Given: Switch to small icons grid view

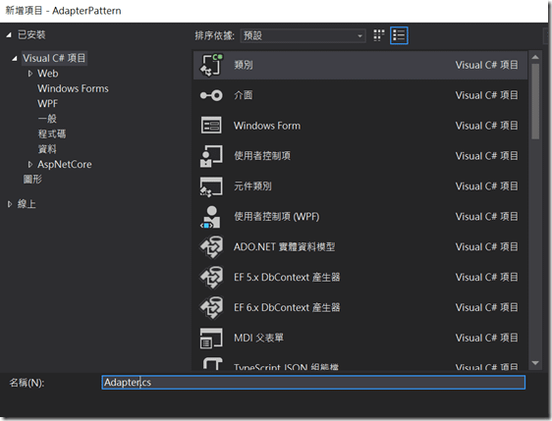Looking at the screenshot, I should click(379, 35).
